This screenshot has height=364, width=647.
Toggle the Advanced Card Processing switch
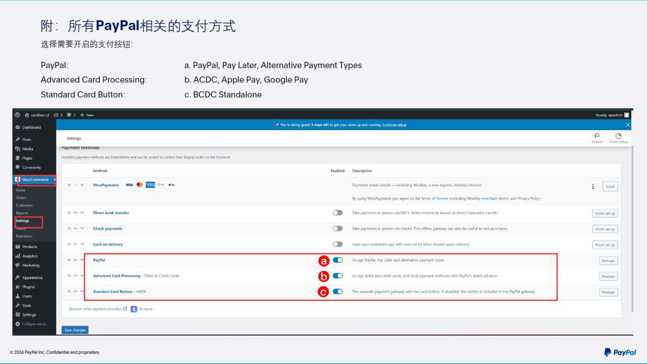(337, 276)
